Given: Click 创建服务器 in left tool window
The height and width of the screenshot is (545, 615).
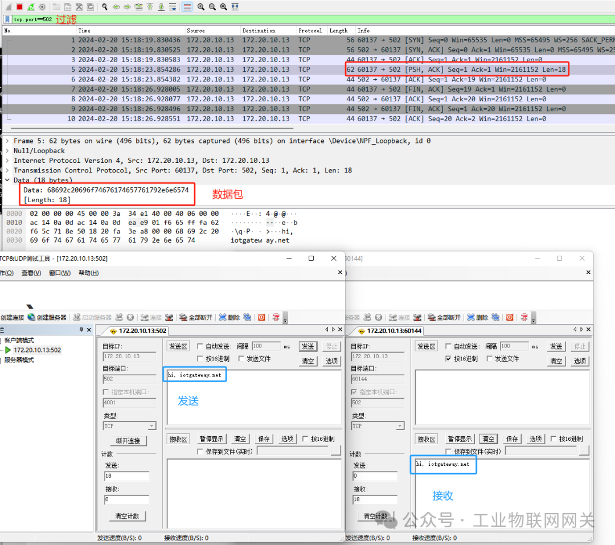Looking at the screenshot, I should (47, 317).
